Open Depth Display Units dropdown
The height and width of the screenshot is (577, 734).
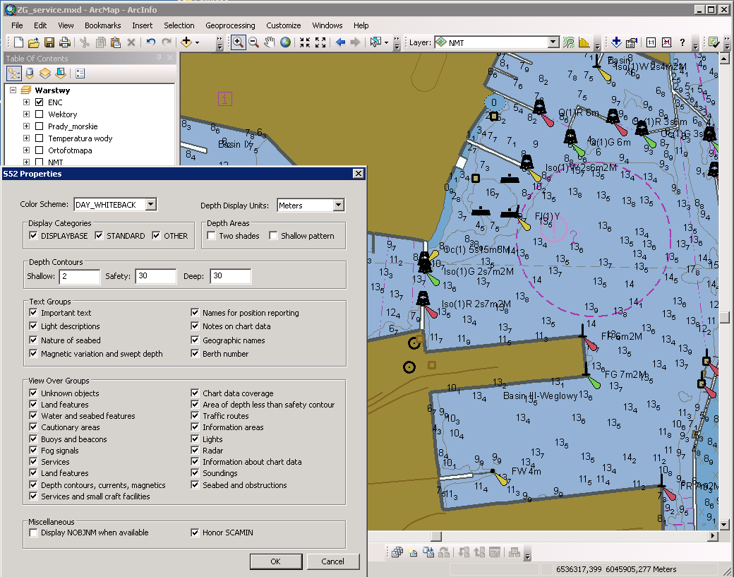point(339,205)
